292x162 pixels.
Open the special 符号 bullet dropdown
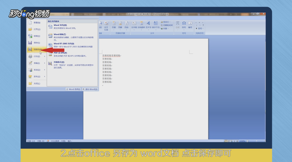[200, 29]
